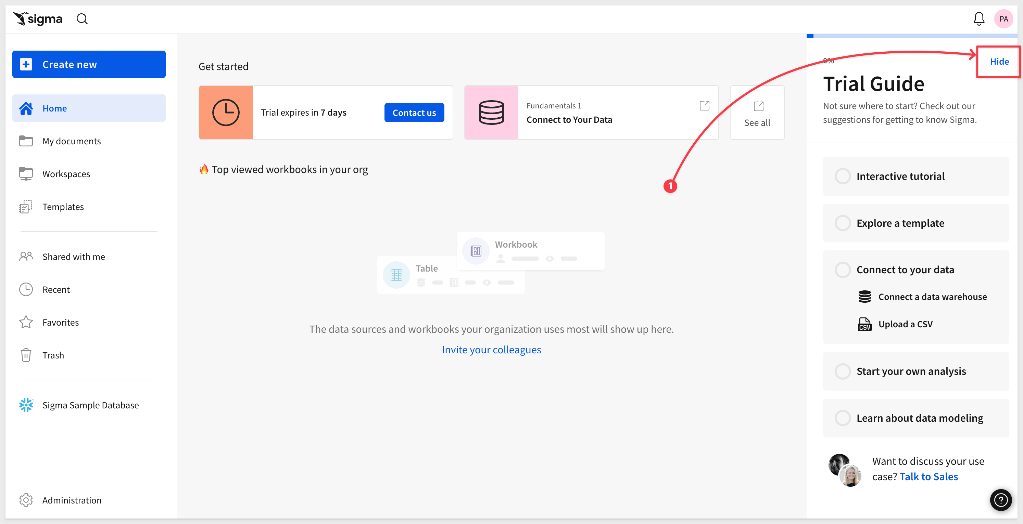This screenshot has width=1023, height=524.
Task: Click the plus icon in Create new
Action: point(26,64)
